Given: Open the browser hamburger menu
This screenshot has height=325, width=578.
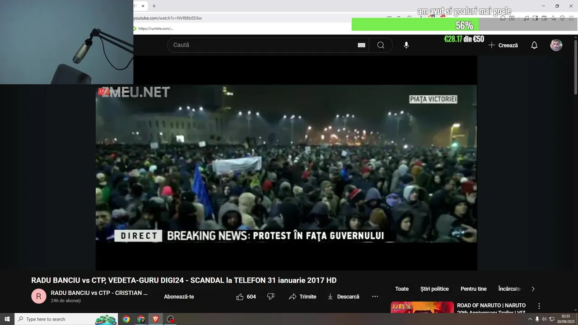Looking at the screenshot, I should tap(571, 18).
